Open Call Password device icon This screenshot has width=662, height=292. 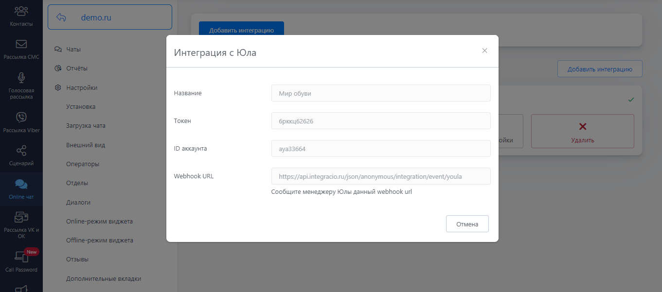(x=21, y=257)
